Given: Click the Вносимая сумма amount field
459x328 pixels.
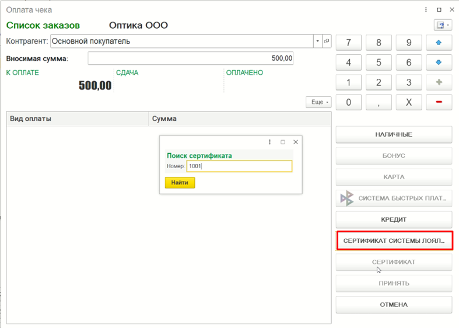Looking at the screenshot, I should [x=191, y=58].
